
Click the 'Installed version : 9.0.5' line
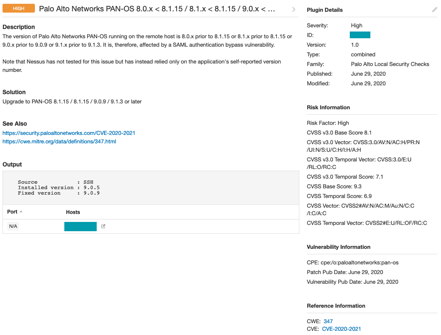pyautogui.click(x=58, y=187)
